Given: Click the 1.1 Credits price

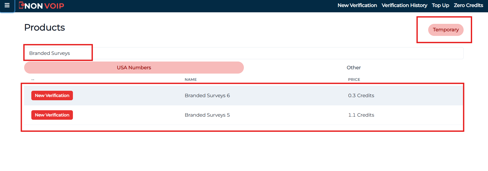Looking at the screenshot, I should 361,115.
